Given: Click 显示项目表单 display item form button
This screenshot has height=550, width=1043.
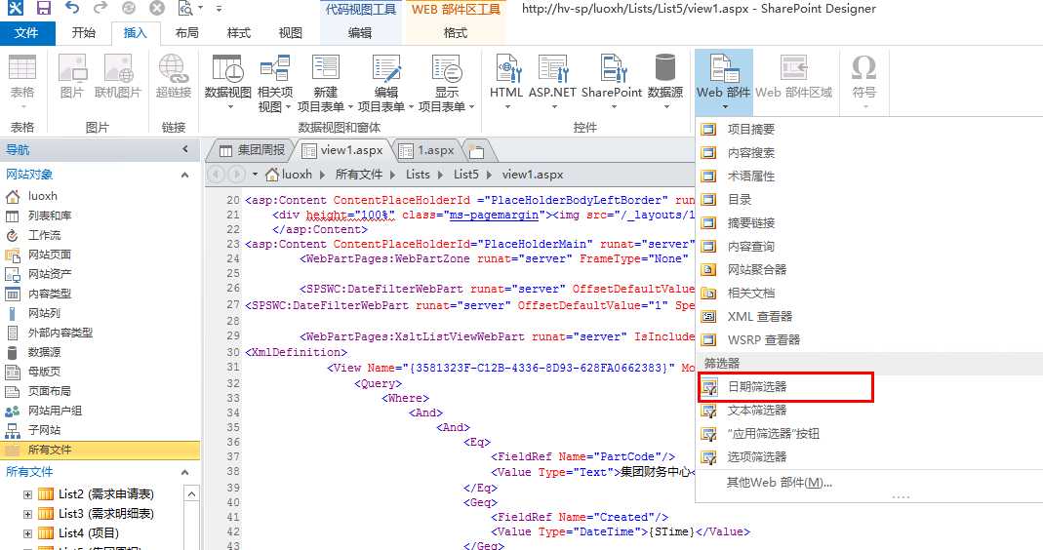Looking at the screenshot, I should pyautogui.click(x=446, y=84).
